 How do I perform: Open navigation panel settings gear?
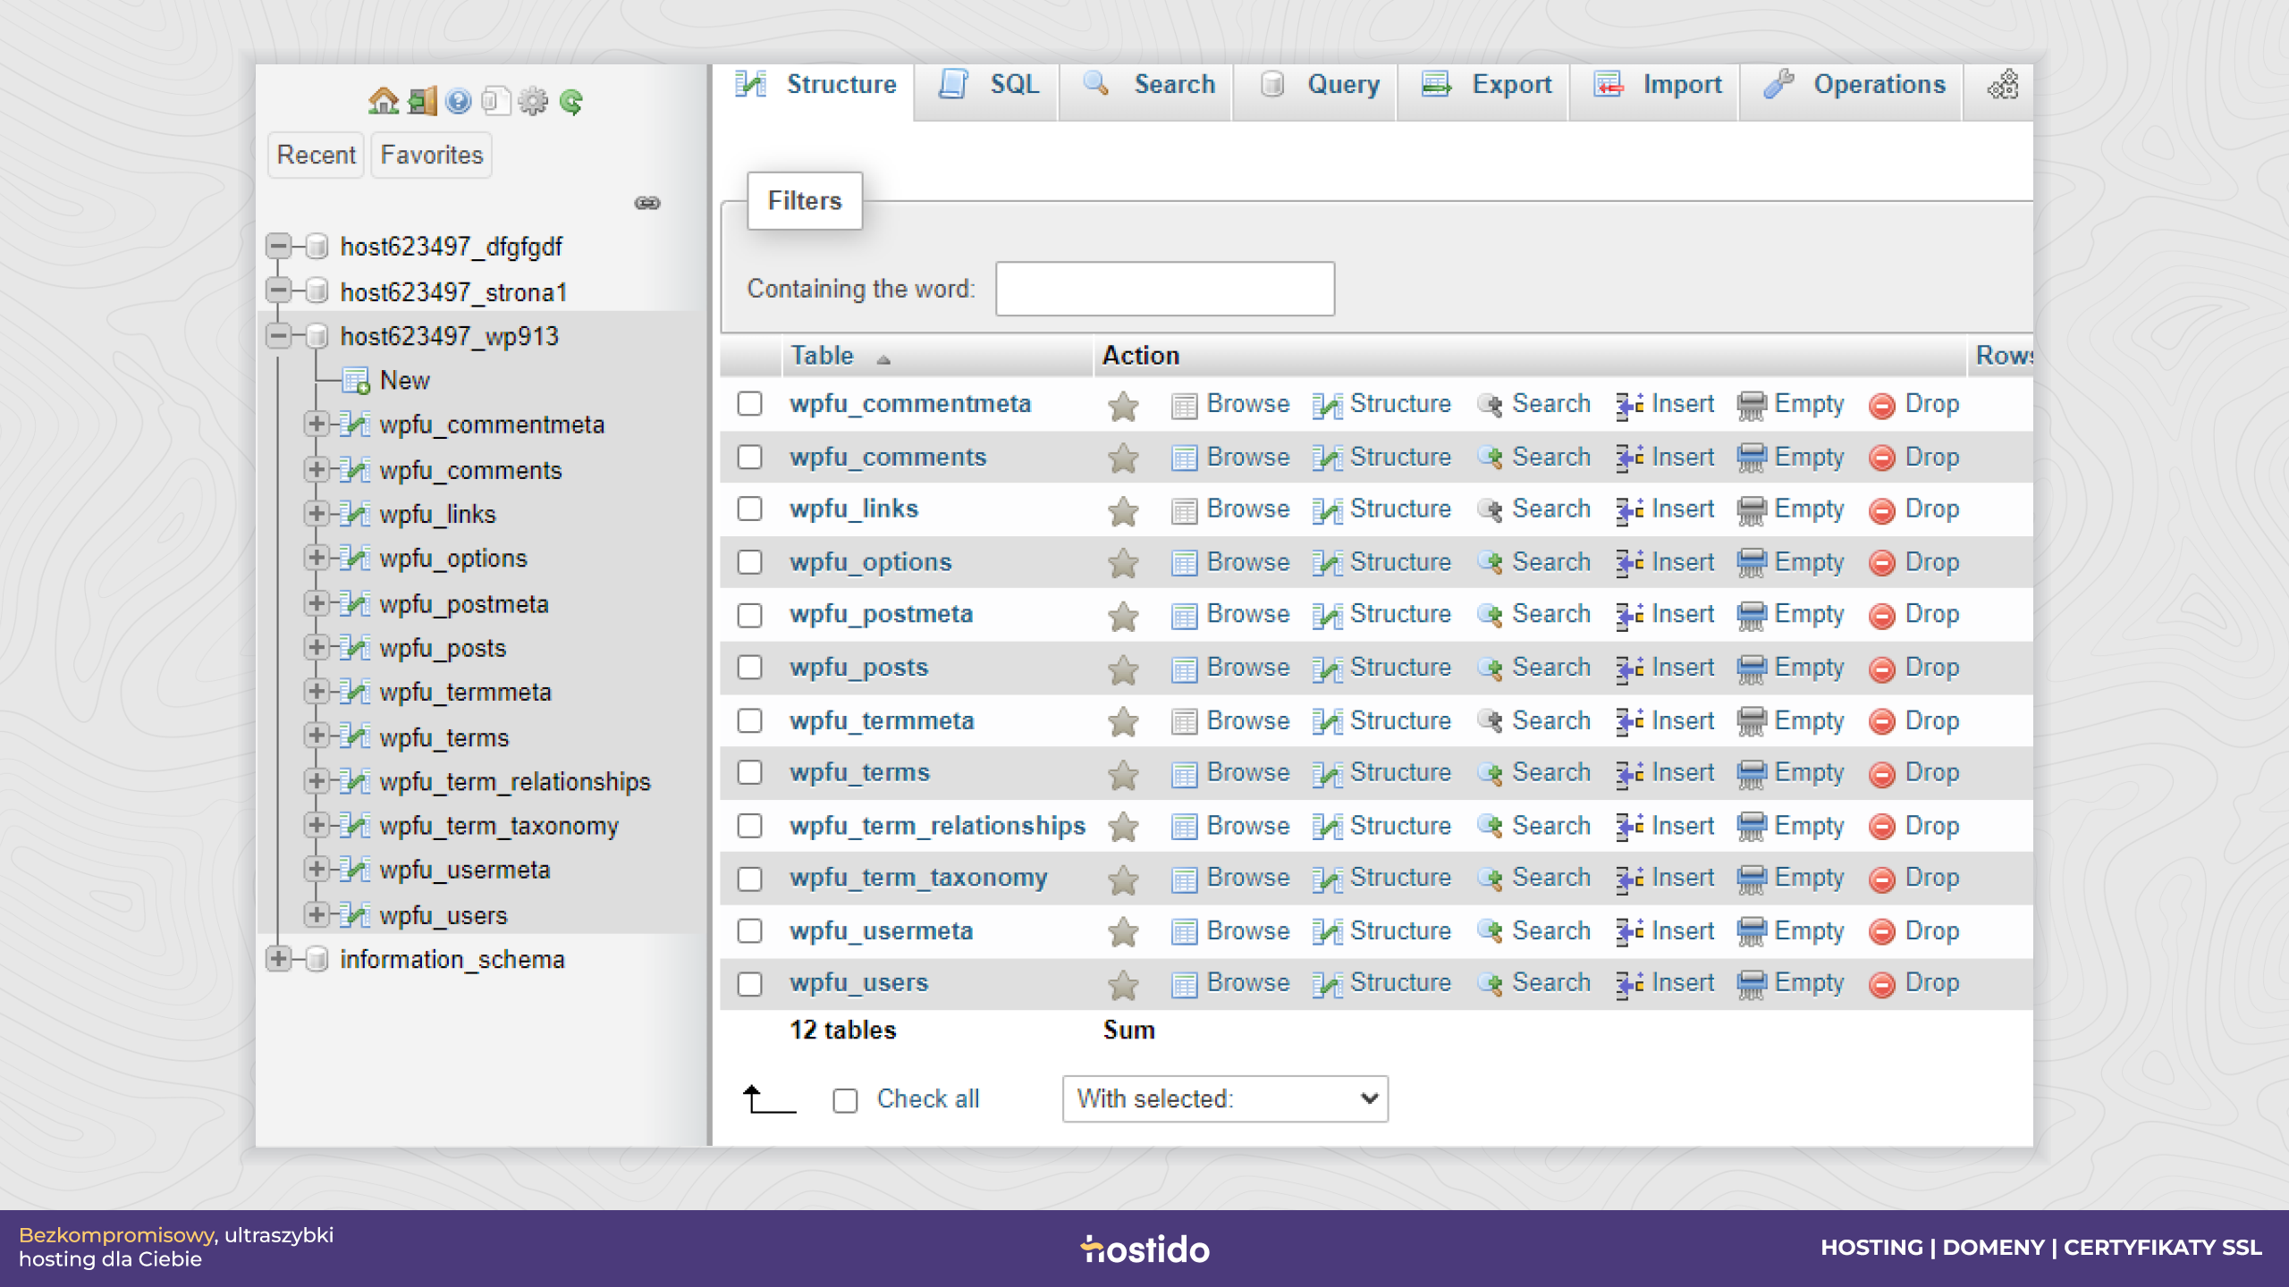(x=533, y=101)
